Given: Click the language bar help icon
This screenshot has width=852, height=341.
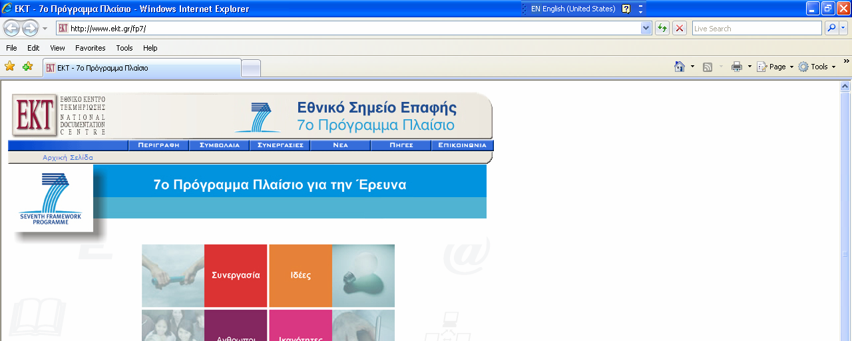Looking at the screenshot, I should pyautogui.click(x=626, y=9).
